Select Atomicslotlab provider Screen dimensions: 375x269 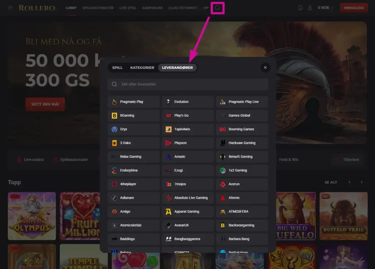(x=134, y=225)
